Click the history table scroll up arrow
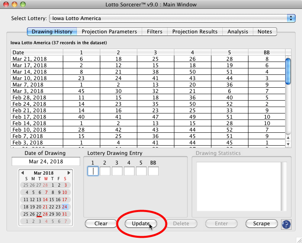The width and height of the screenshot is (302, 243). tap(288, 138)
